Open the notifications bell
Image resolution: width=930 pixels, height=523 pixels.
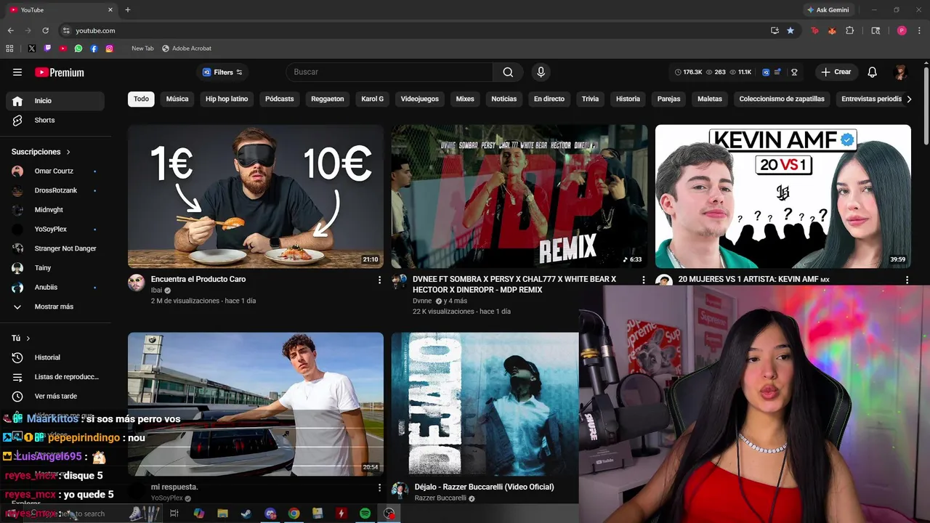873,72
